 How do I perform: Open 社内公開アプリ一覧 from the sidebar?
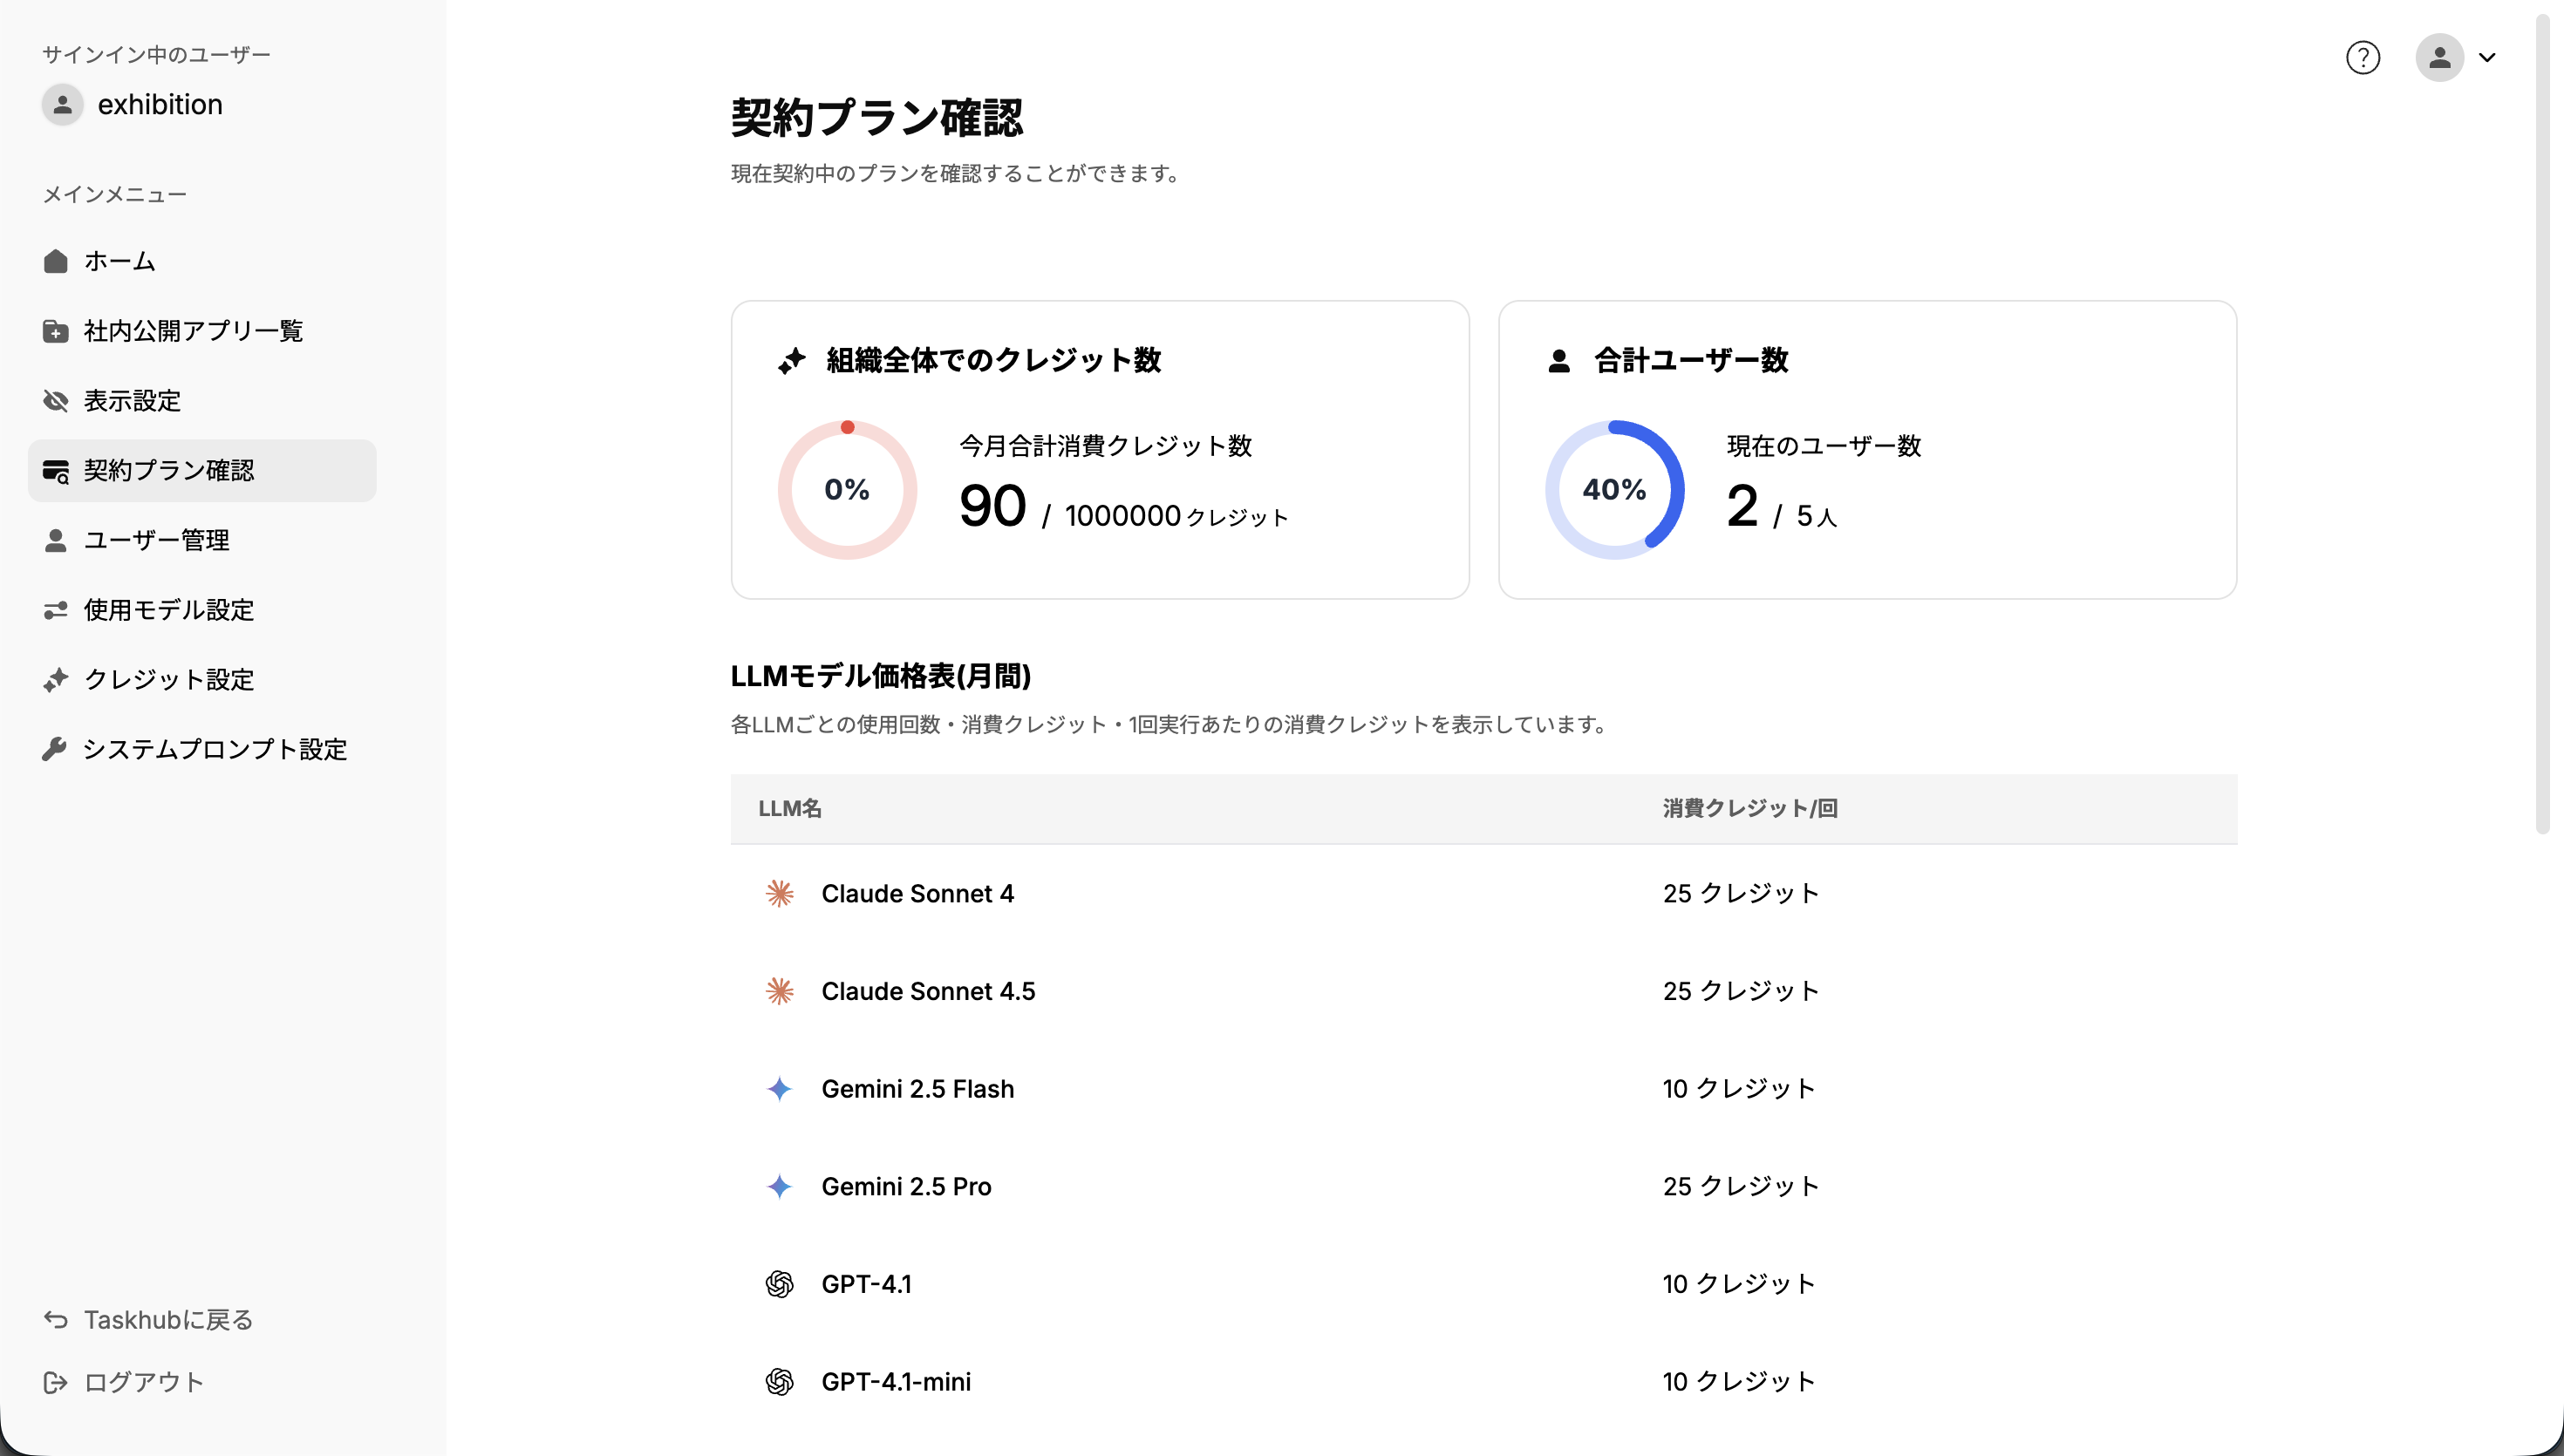click(192, 331)
